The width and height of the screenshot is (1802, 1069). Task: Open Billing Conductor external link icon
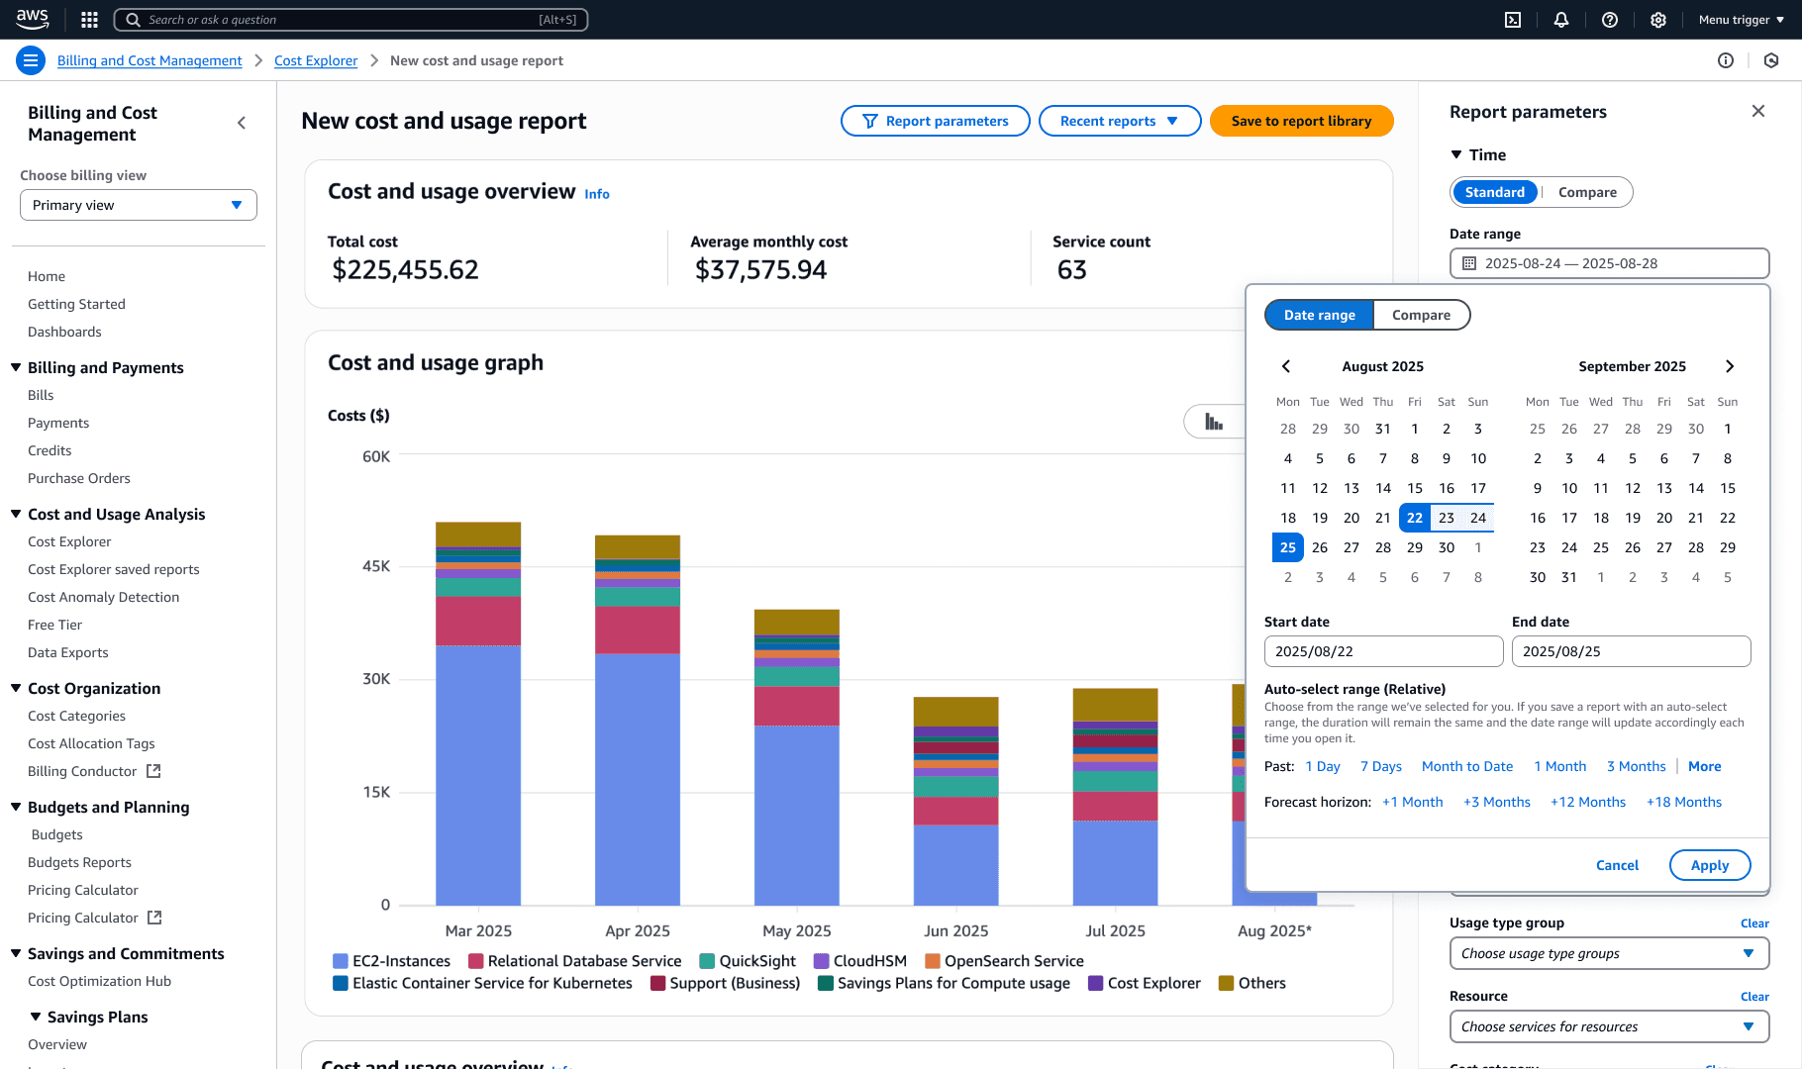coord(153,771)
